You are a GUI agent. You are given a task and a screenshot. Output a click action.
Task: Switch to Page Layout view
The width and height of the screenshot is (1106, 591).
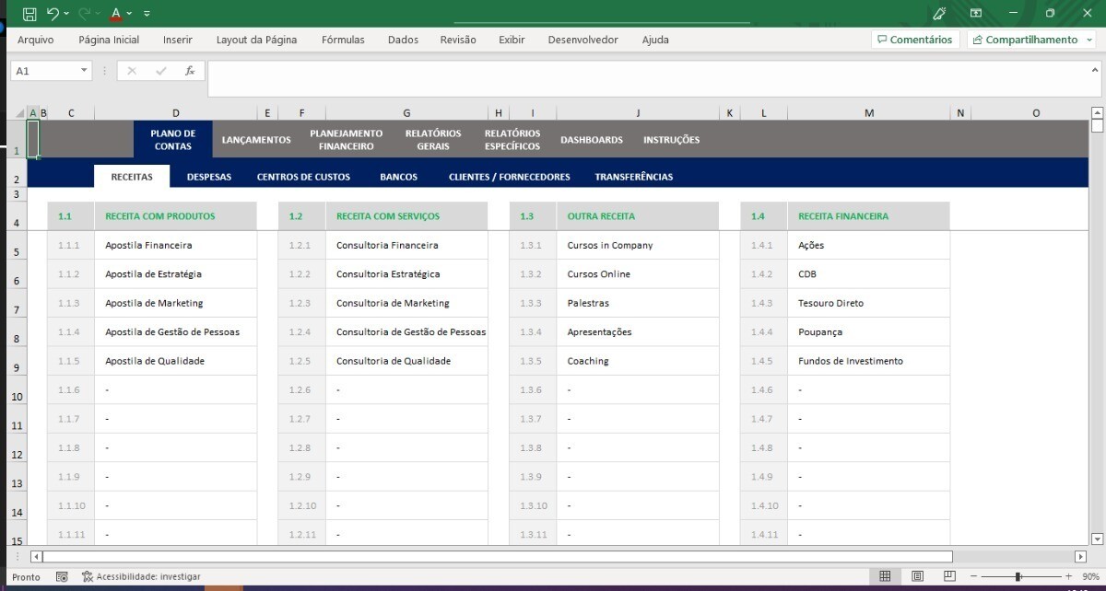point(917,576)
